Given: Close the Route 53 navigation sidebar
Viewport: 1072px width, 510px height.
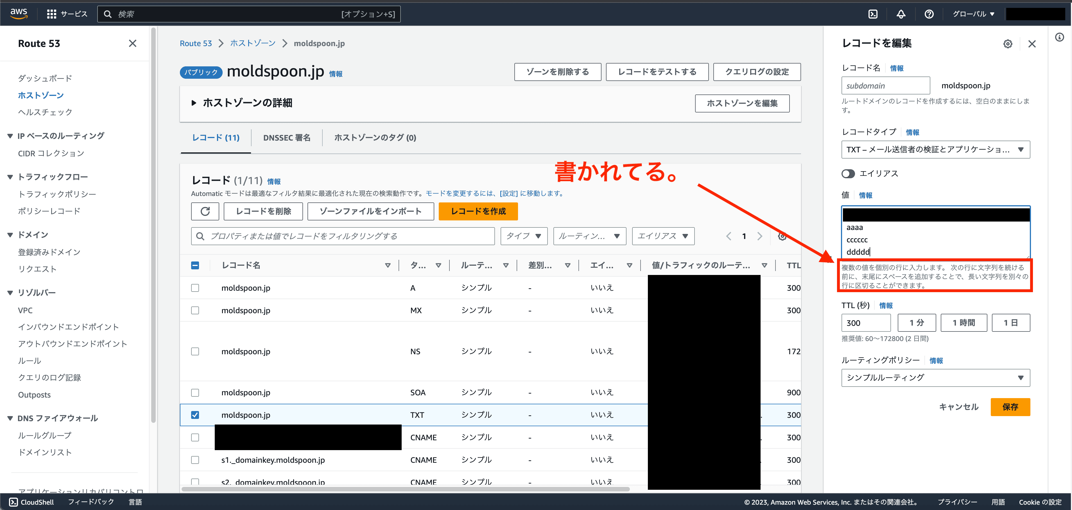Looking at the screenshot, I should tap(133, 43).
